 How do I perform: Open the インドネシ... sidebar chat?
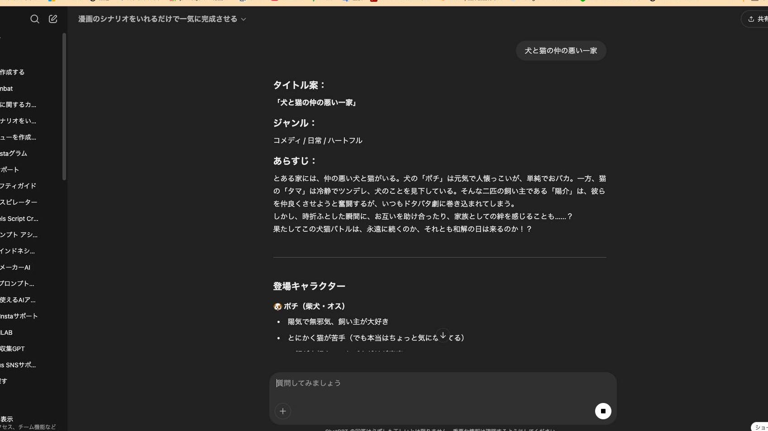(x=18, y=251)
